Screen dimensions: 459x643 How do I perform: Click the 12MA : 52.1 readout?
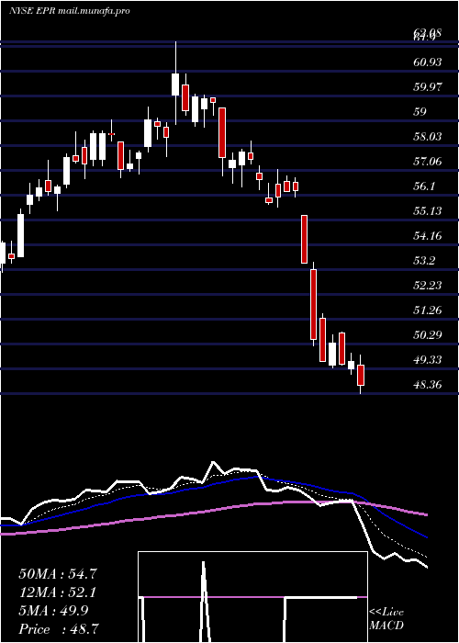(x=58, y=592)
